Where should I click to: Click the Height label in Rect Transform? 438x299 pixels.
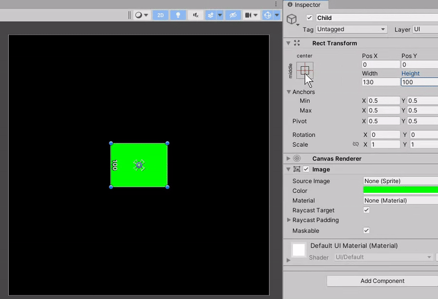pyautogui.click(x=410, y=73)
